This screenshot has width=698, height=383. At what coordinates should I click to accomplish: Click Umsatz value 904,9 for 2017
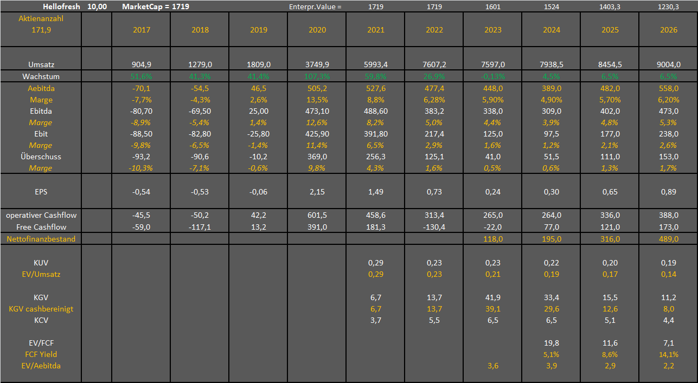coord(142,64)
